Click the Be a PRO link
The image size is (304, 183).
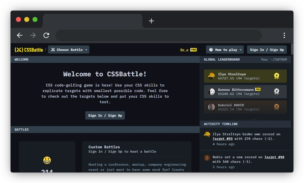pyautogui.click(x=188, y=50)
